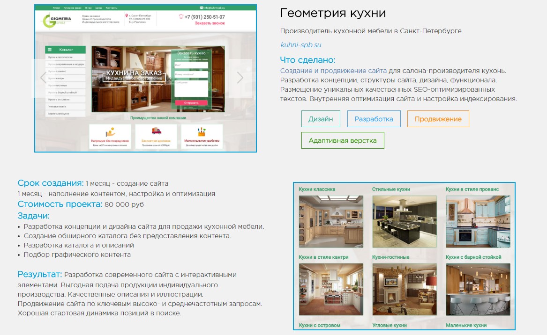
Task: Click the pink Отправить button in form
Action: point(191,103)
